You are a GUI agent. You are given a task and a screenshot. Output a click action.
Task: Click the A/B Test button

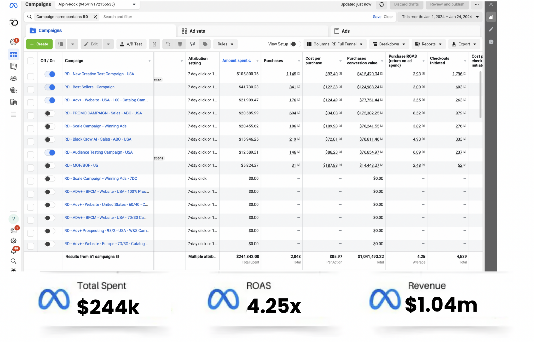(131, 44)
